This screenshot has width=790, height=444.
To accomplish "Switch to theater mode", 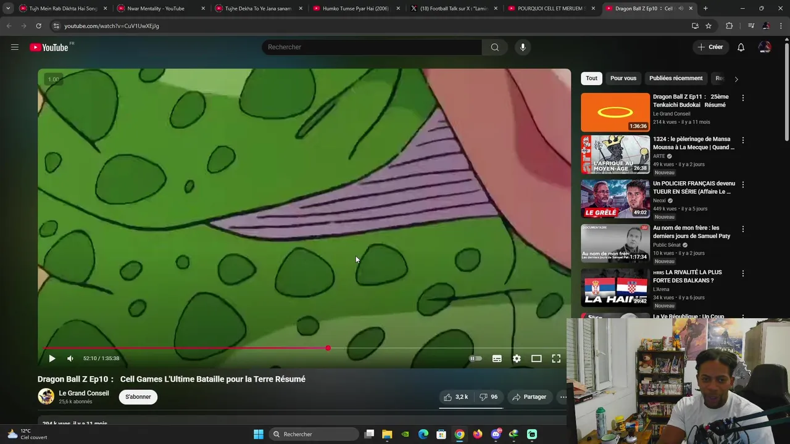I will (536, 358).
